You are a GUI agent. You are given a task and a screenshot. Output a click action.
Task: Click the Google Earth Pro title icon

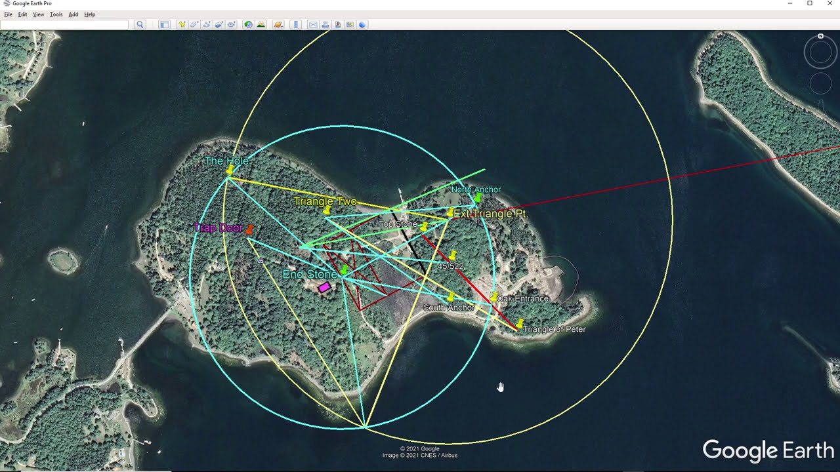click(7, 3)
